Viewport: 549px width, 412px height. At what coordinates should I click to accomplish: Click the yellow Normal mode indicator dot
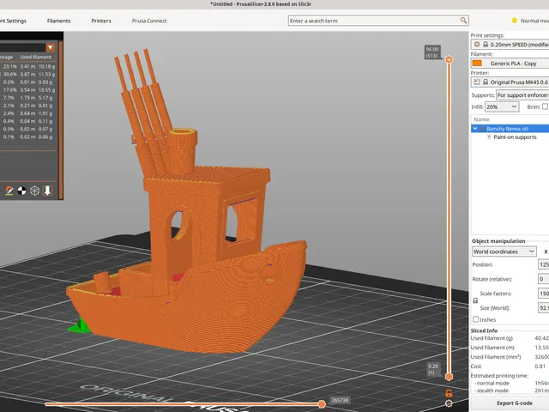[515, 21]
